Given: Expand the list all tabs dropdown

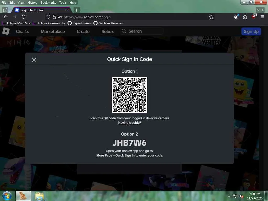Looking at the screenshot, I should tap(260, 10).
